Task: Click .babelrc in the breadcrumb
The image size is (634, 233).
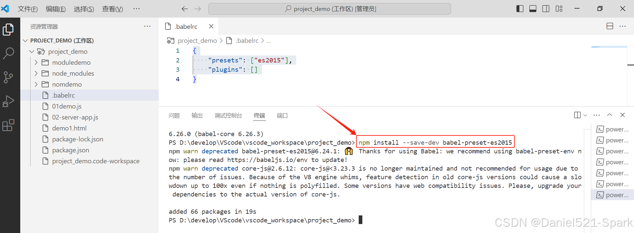Action: [x=247, y=40]
